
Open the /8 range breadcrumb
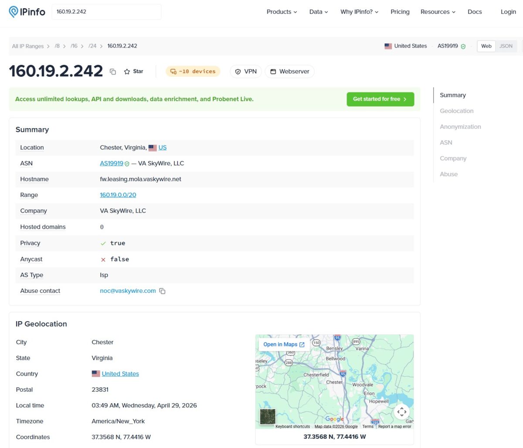click(x=57, y=46)
